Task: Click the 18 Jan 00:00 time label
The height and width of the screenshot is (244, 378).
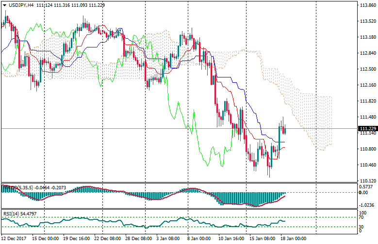Action: coord(294,239)
